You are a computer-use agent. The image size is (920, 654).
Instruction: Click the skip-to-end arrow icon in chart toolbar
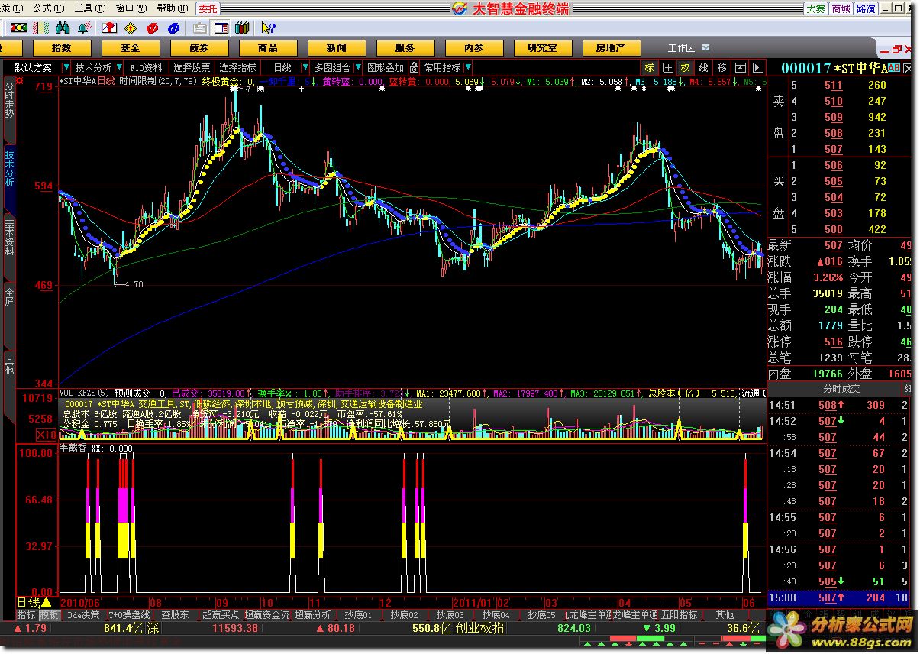757,67
